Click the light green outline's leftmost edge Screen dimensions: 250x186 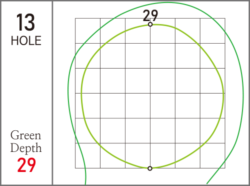pos(81,94)
